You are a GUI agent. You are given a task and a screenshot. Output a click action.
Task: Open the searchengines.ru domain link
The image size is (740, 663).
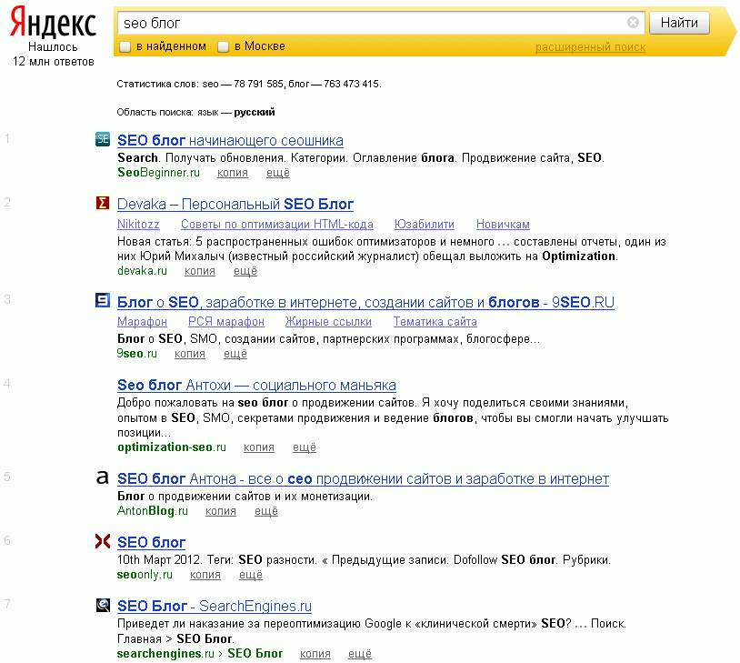(165, 654)
